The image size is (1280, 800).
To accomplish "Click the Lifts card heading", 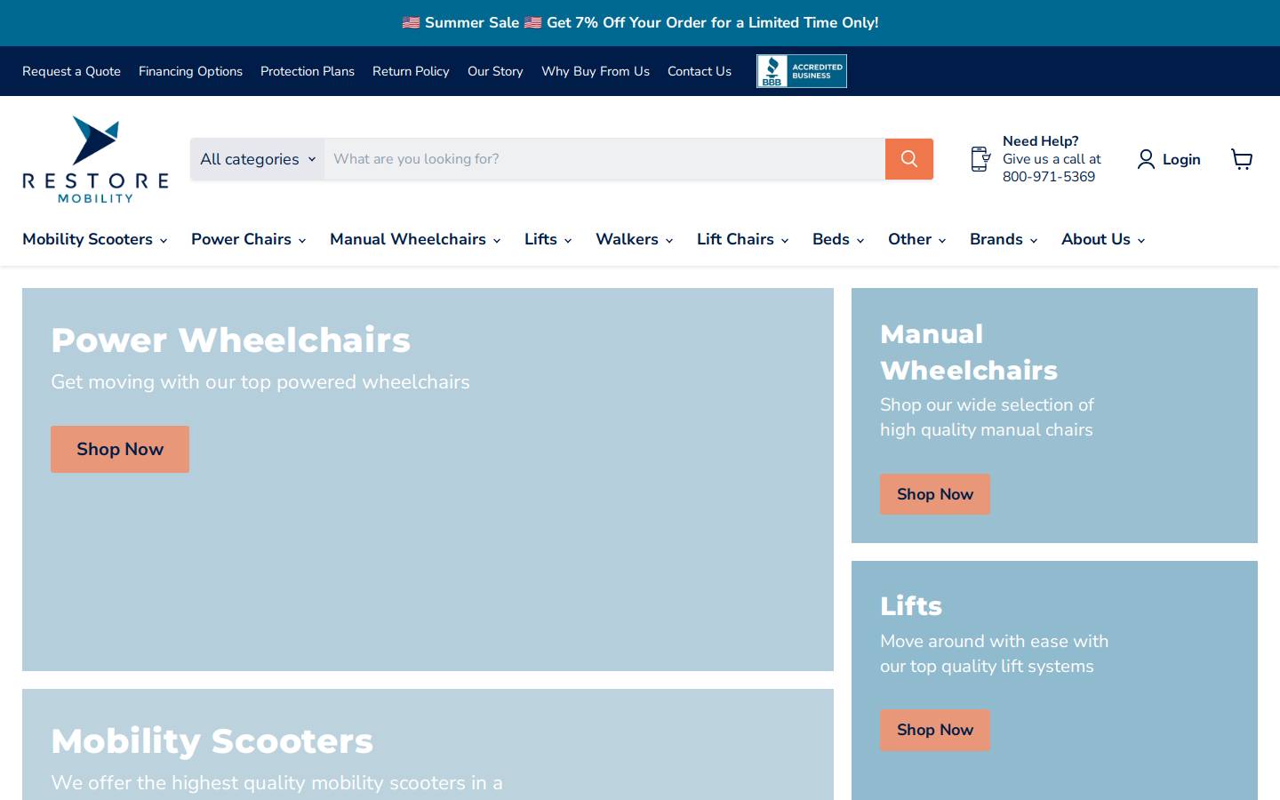I will pos(911,606).
